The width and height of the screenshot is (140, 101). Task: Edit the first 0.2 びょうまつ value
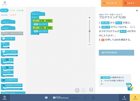pyautogui.click(x=36, y=24)
